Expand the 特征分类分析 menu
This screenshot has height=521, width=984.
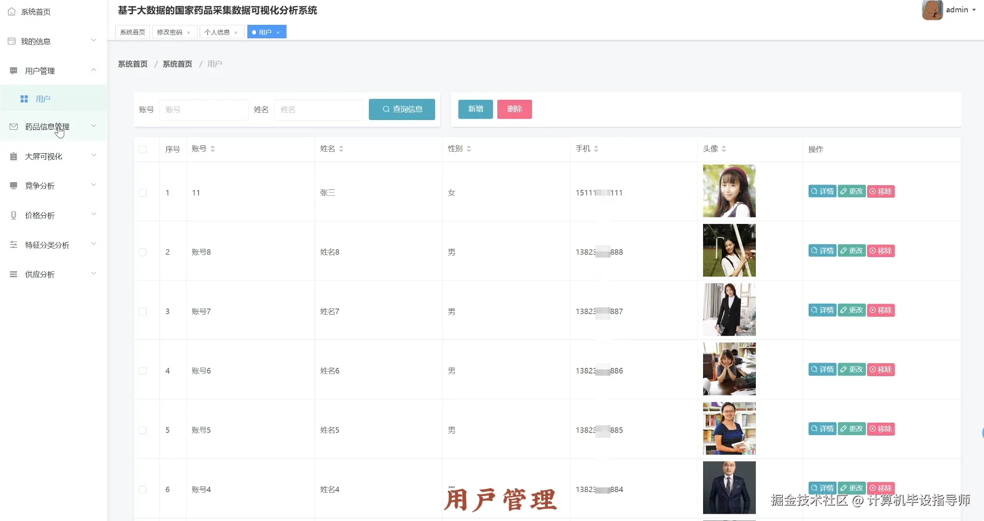pos(94,244)
